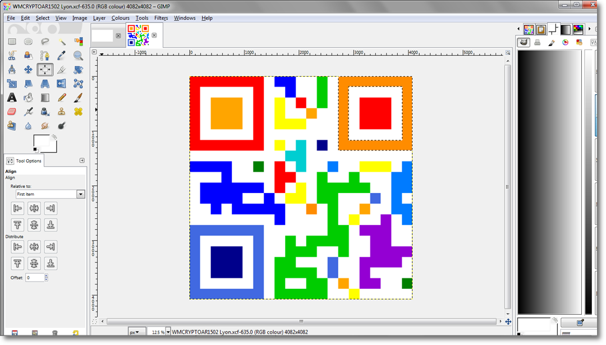Select the Ink tool

[45, 112]
